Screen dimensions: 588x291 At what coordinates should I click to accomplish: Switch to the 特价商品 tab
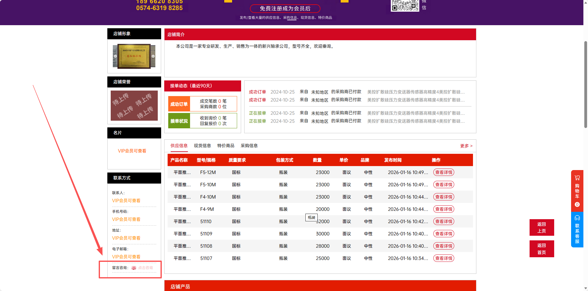[226, 146]
